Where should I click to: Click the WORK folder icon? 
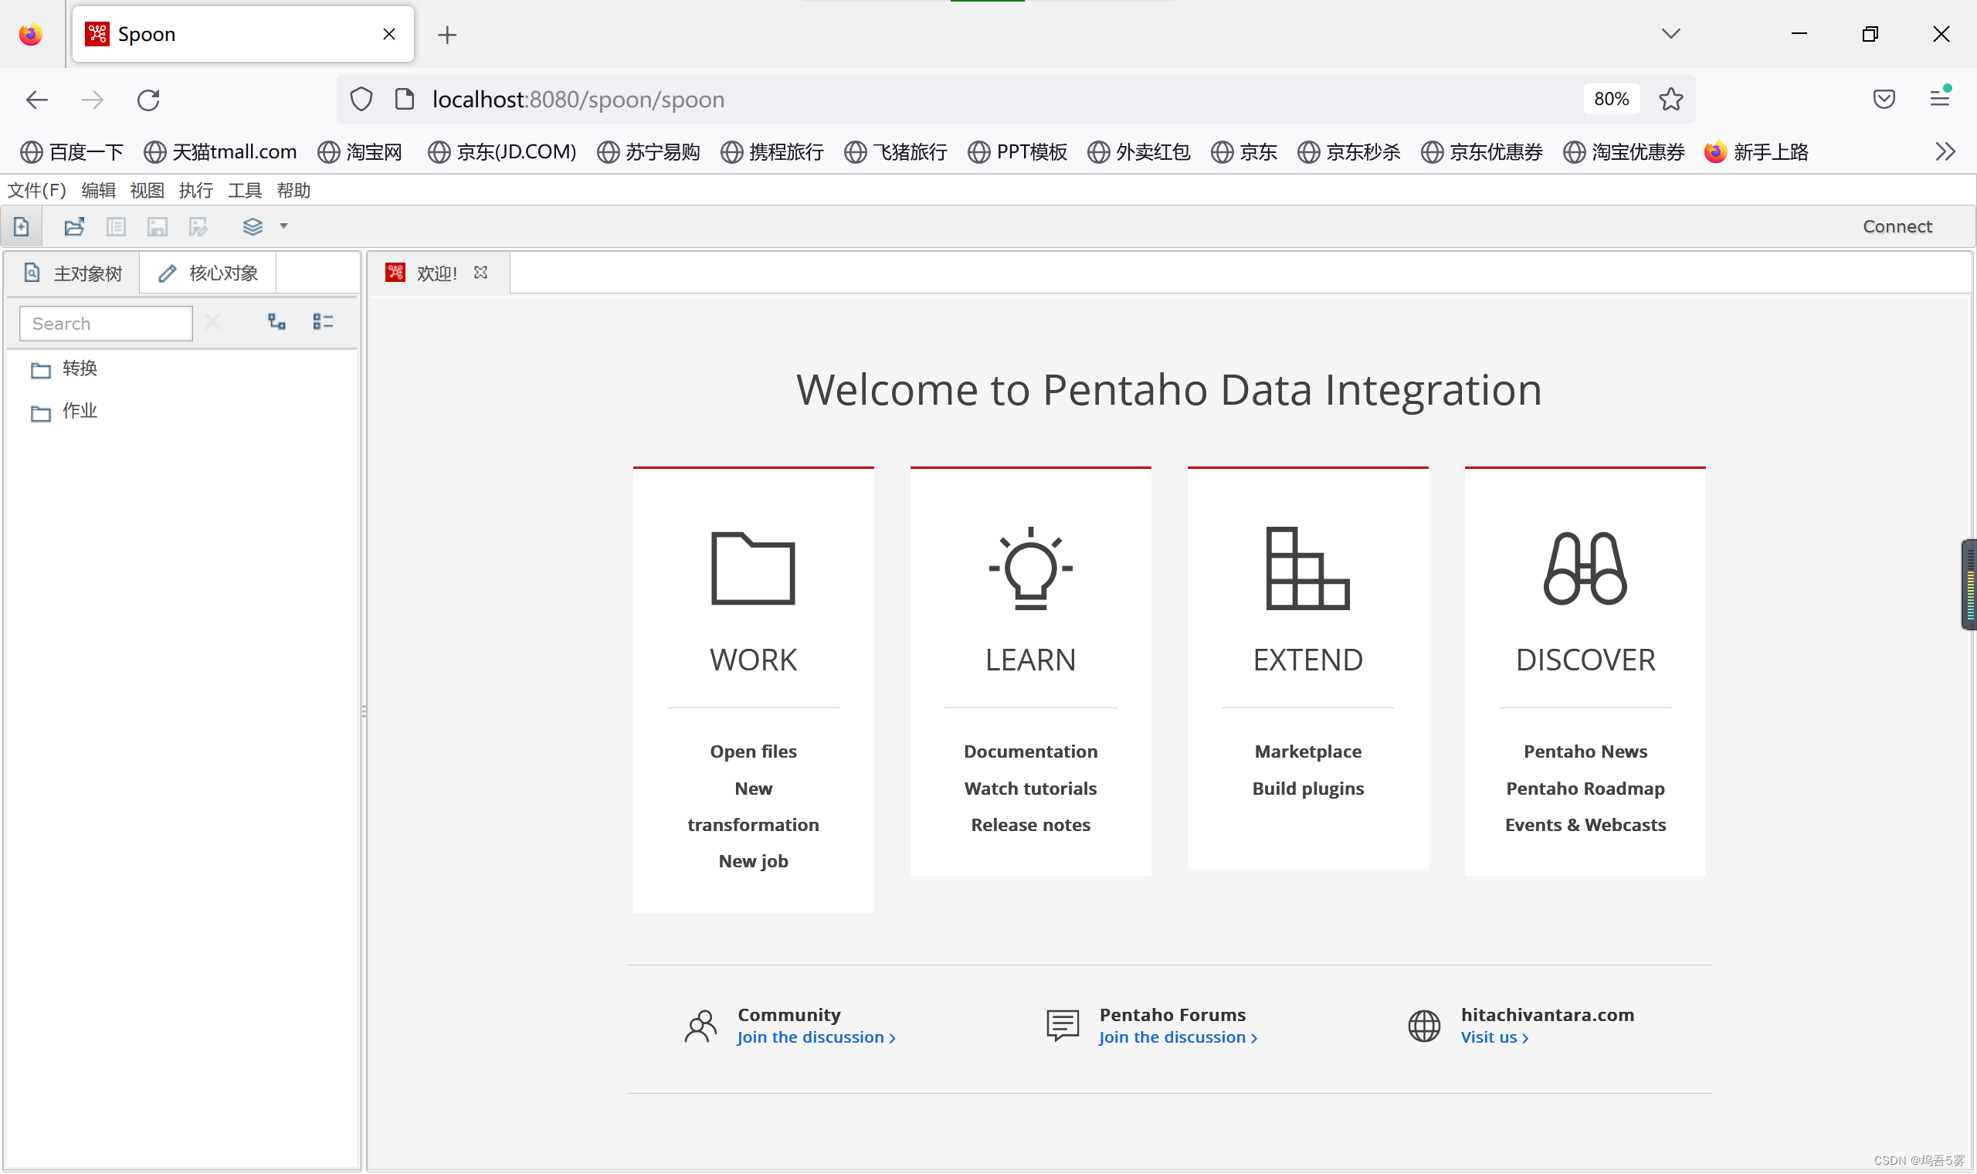pyautogui.click(x=753, y=568)
